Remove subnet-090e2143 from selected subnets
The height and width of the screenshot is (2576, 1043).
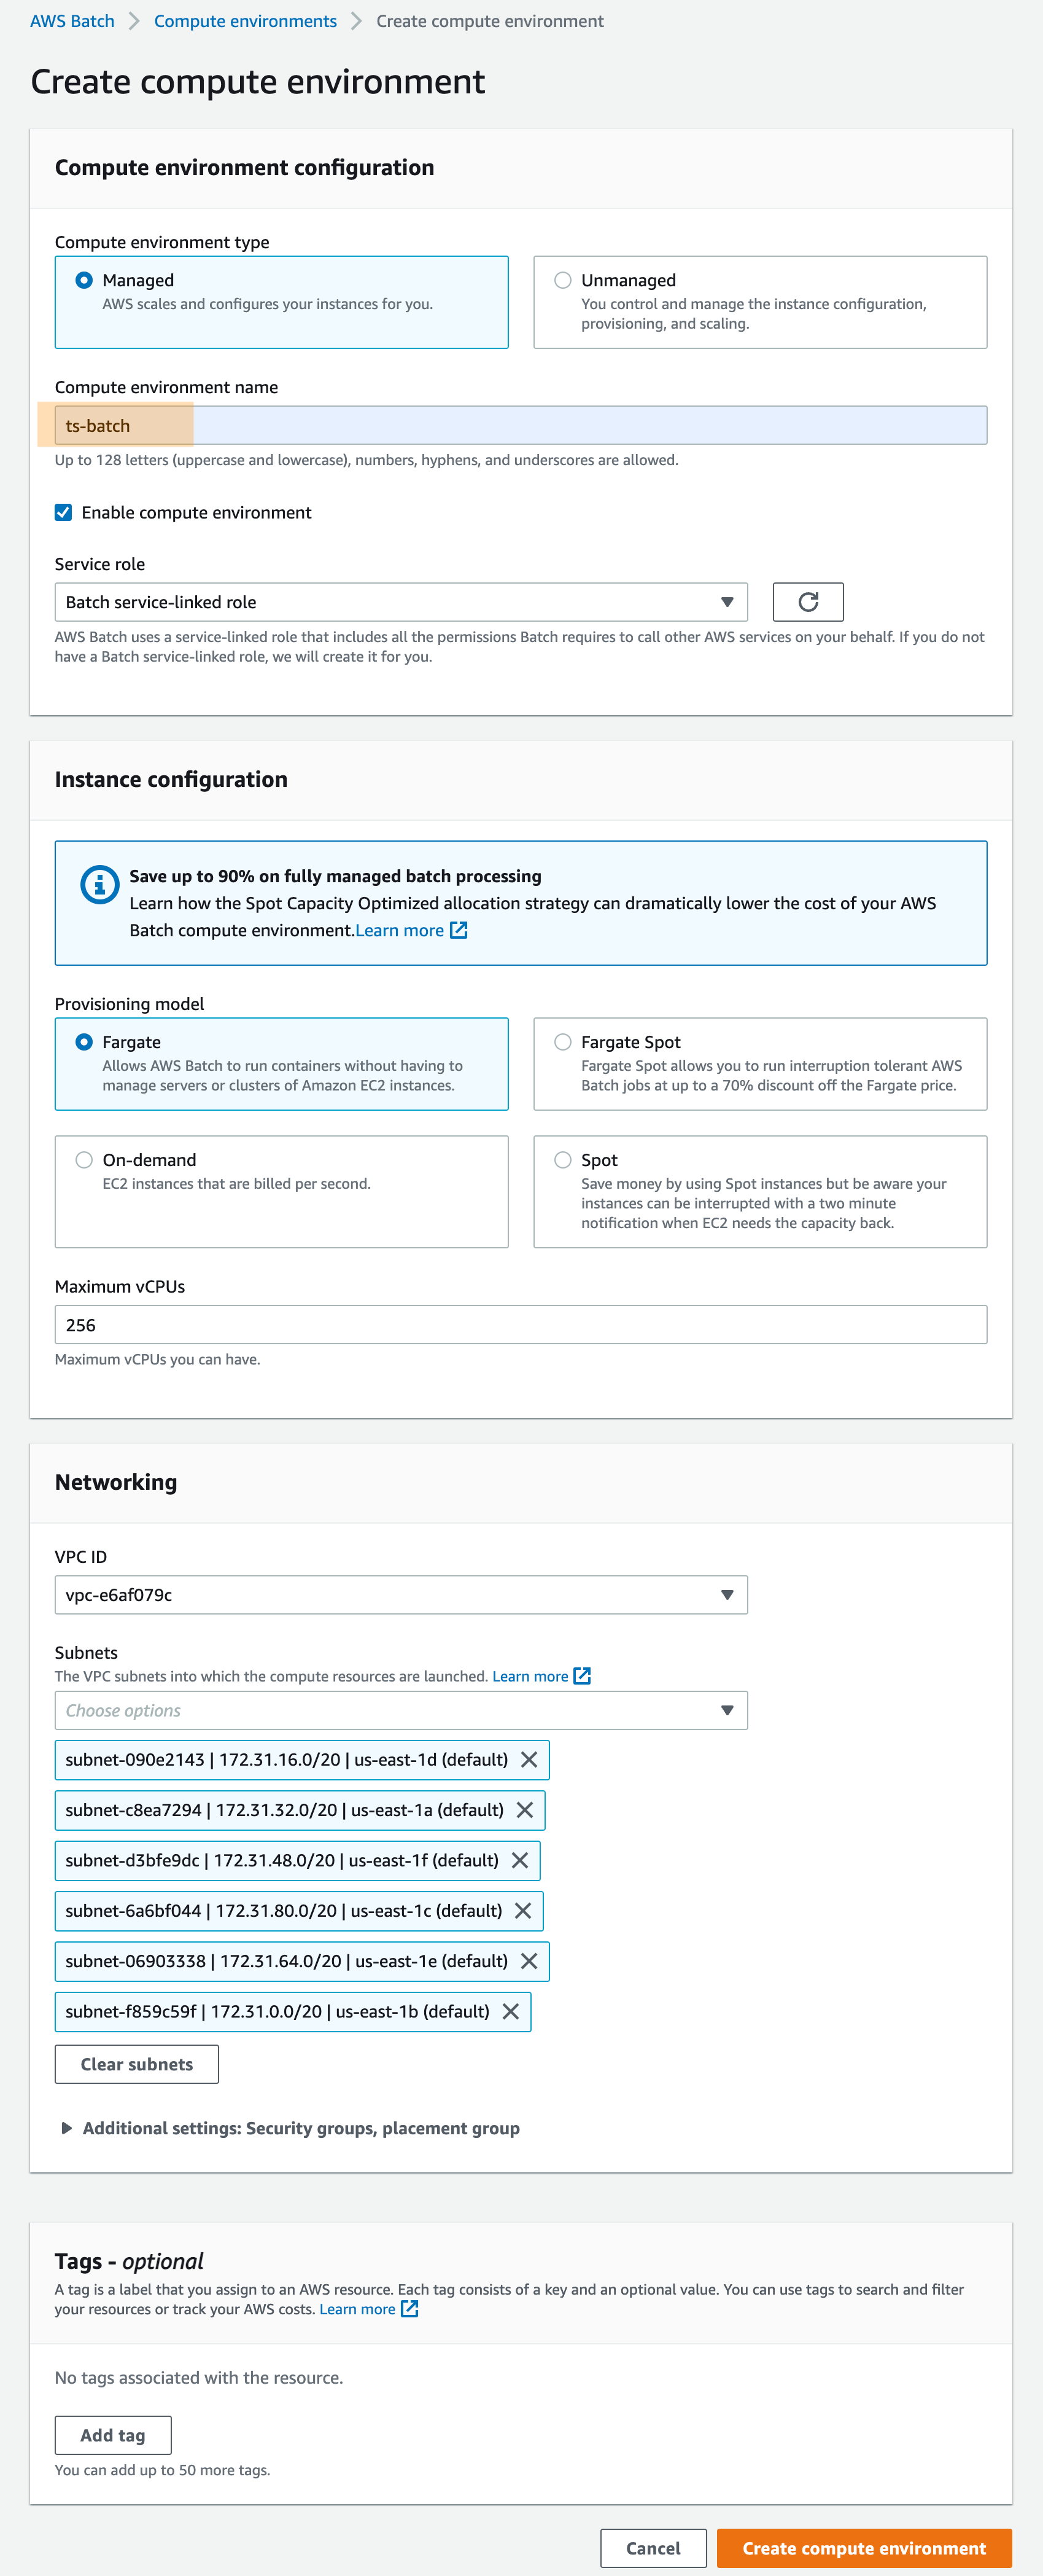530,1759
